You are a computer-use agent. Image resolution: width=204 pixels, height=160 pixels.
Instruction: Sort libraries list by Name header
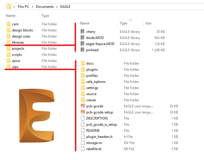click(85, 23)
